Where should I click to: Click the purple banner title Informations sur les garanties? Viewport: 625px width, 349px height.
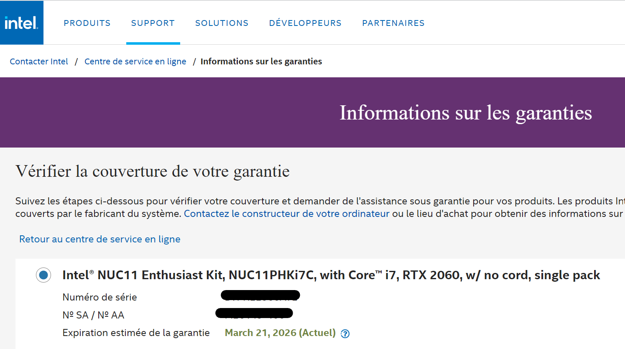tap(466, 113)
